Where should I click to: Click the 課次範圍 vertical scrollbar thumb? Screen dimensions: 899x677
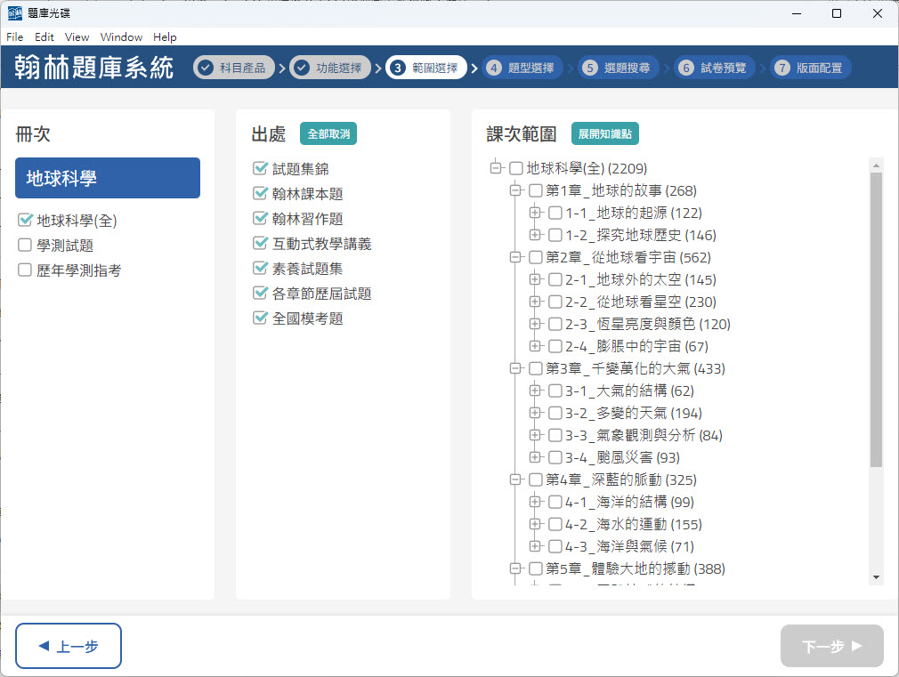coord(876,320)
